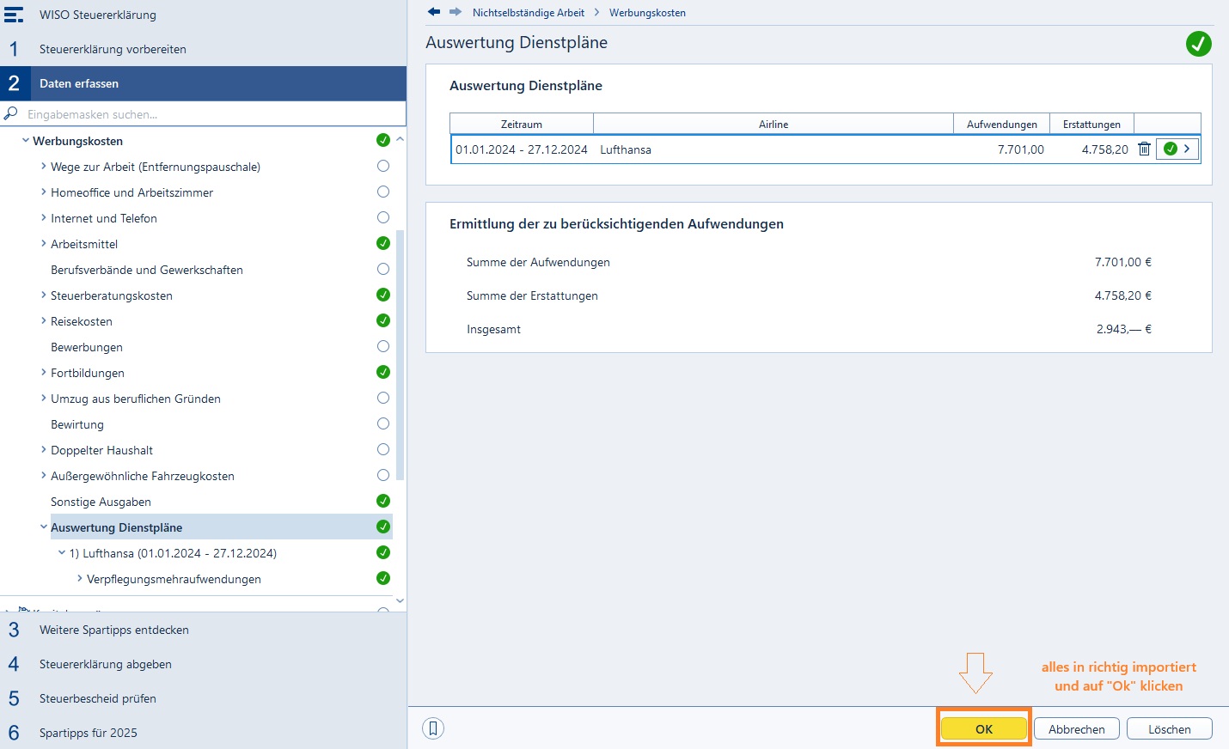Click the bookmark icon in bottom bar

(433, 728)
